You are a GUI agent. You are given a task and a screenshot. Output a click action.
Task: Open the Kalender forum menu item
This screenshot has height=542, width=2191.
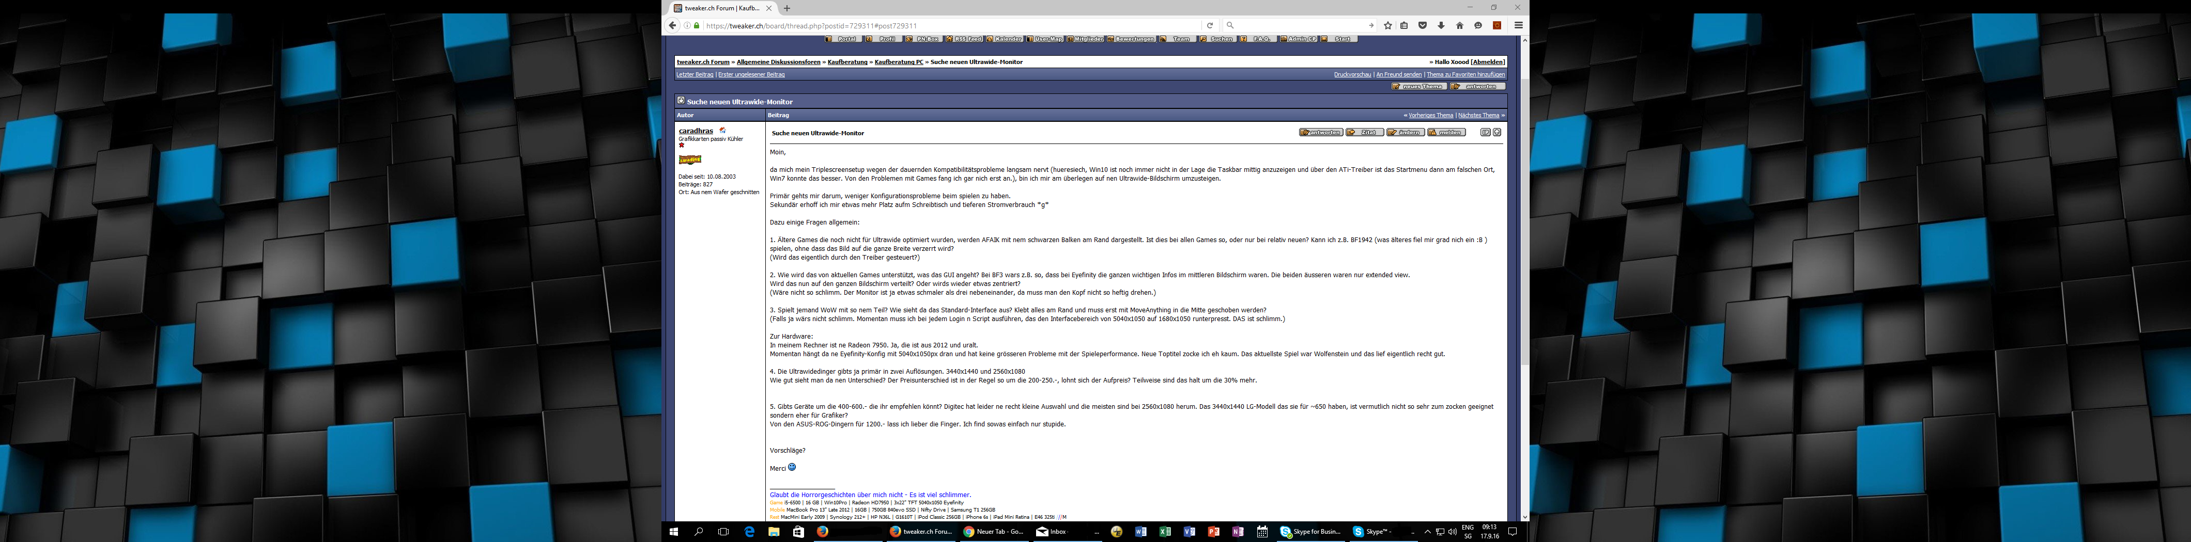click(1005, 39)
